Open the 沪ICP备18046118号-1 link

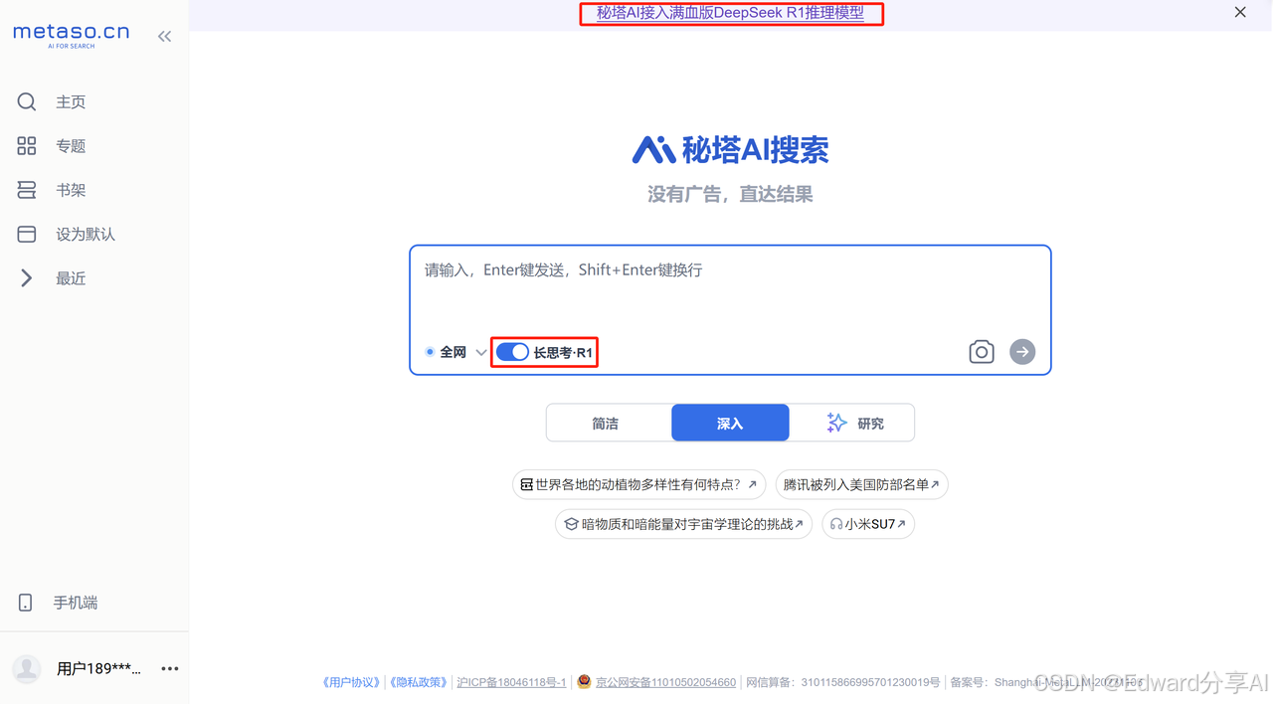point(511,682)
